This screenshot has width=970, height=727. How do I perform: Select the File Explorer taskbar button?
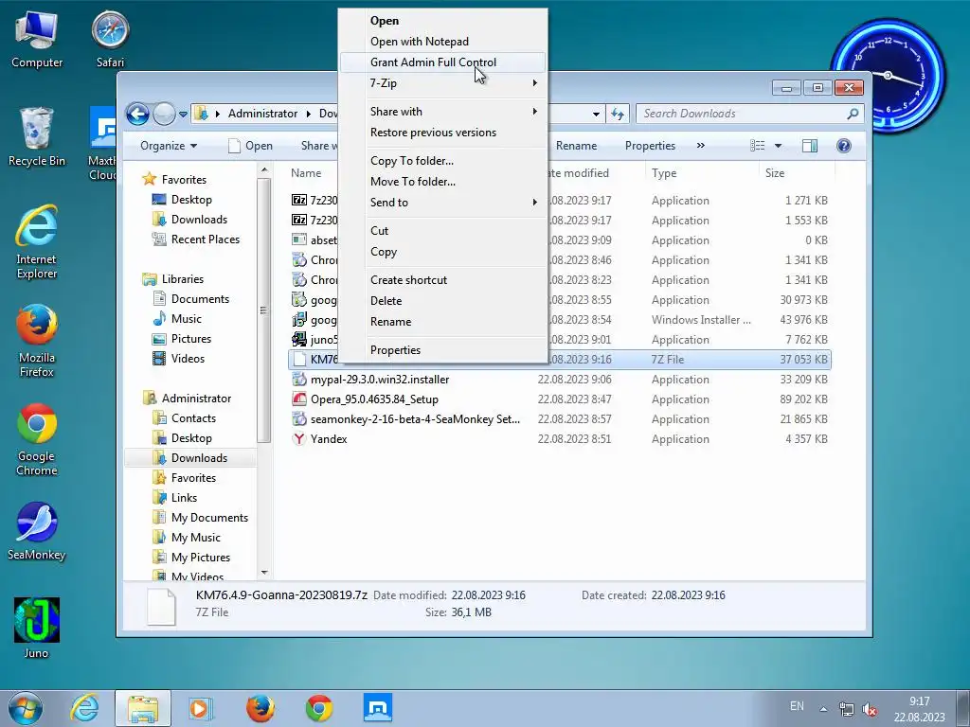(143, 708)
